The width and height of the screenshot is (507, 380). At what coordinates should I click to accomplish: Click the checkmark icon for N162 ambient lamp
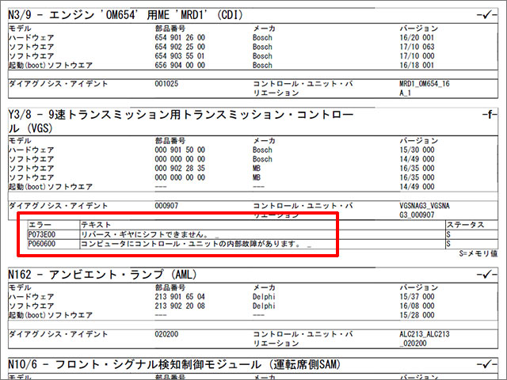pos(486,274)
